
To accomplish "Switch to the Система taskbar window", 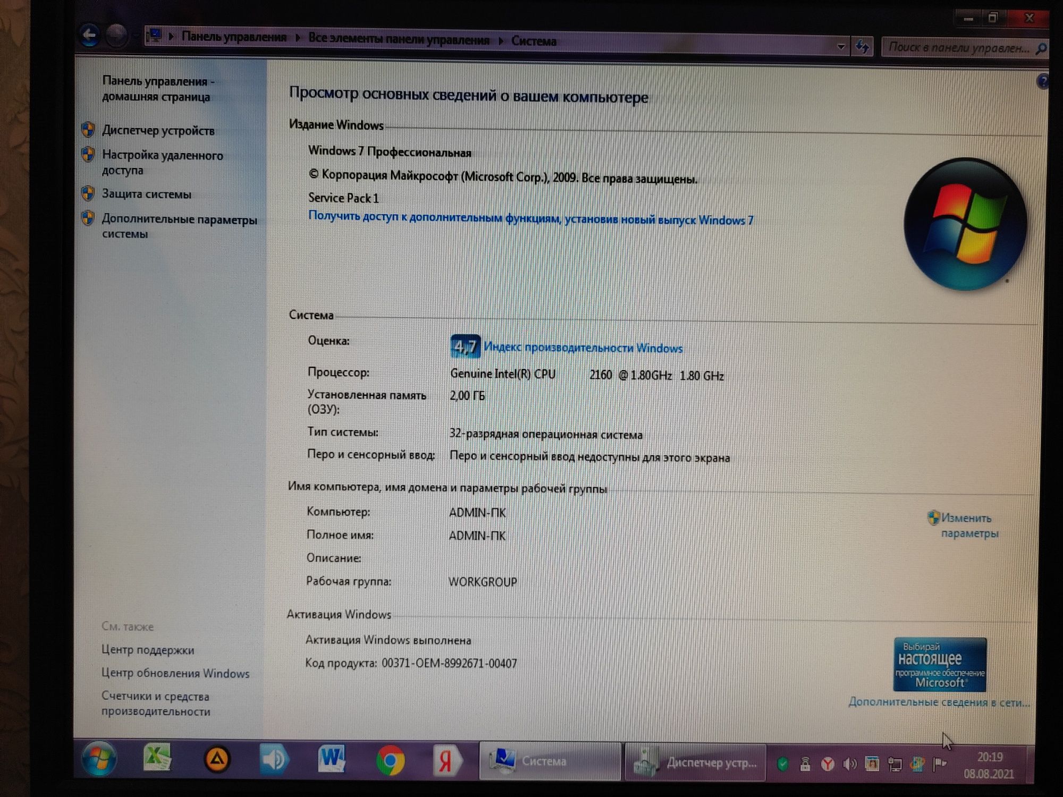I will (550, 761).
